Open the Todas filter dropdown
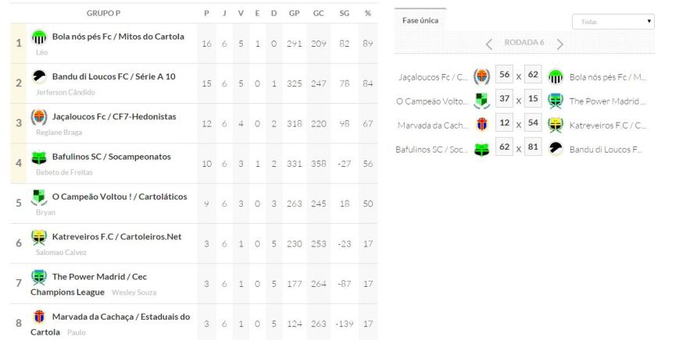Image resolution: width=679 pixels, height=340 pixels. (x=613, y=22)
